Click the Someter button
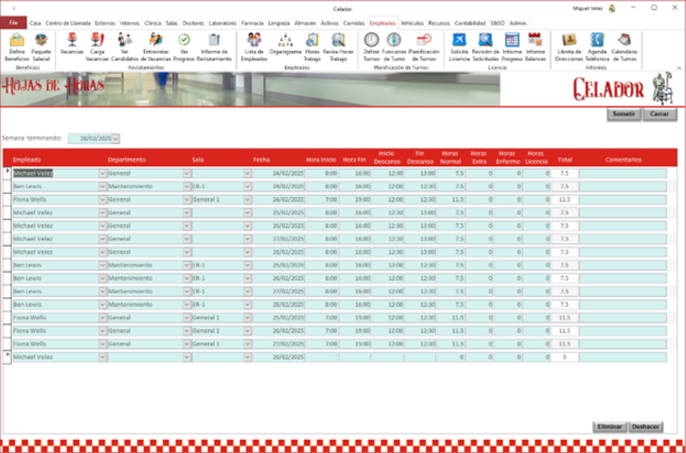The width and height of the screenshot is (686, 453). (x=624, y=114)
